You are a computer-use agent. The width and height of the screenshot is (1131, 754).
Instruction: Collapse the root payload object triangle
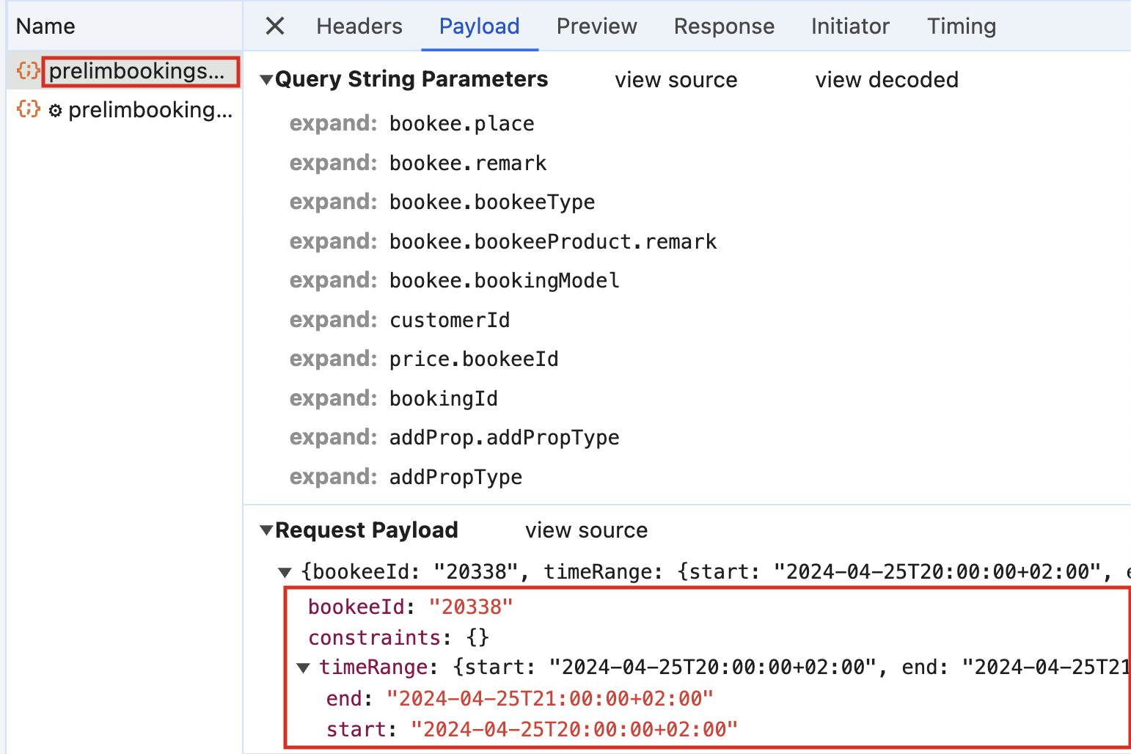(x=285, y=573)
